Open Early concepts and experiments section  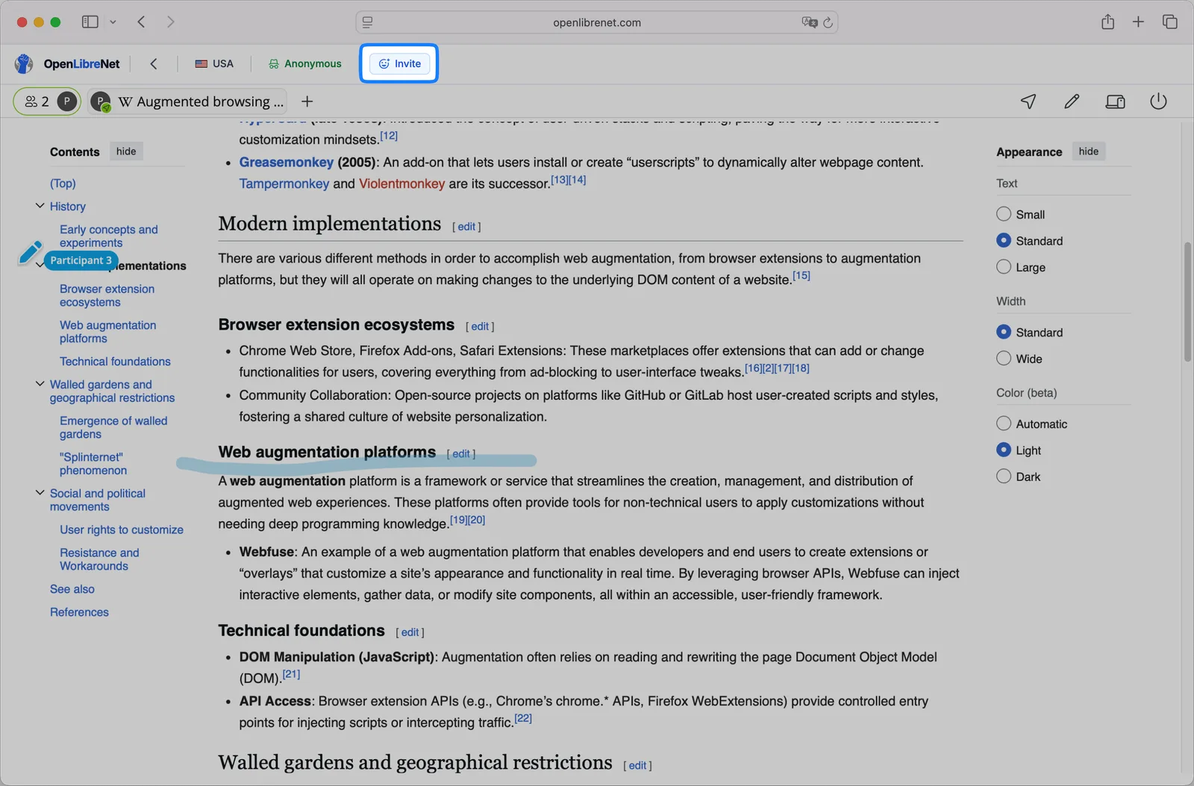[x=109, y=236]
